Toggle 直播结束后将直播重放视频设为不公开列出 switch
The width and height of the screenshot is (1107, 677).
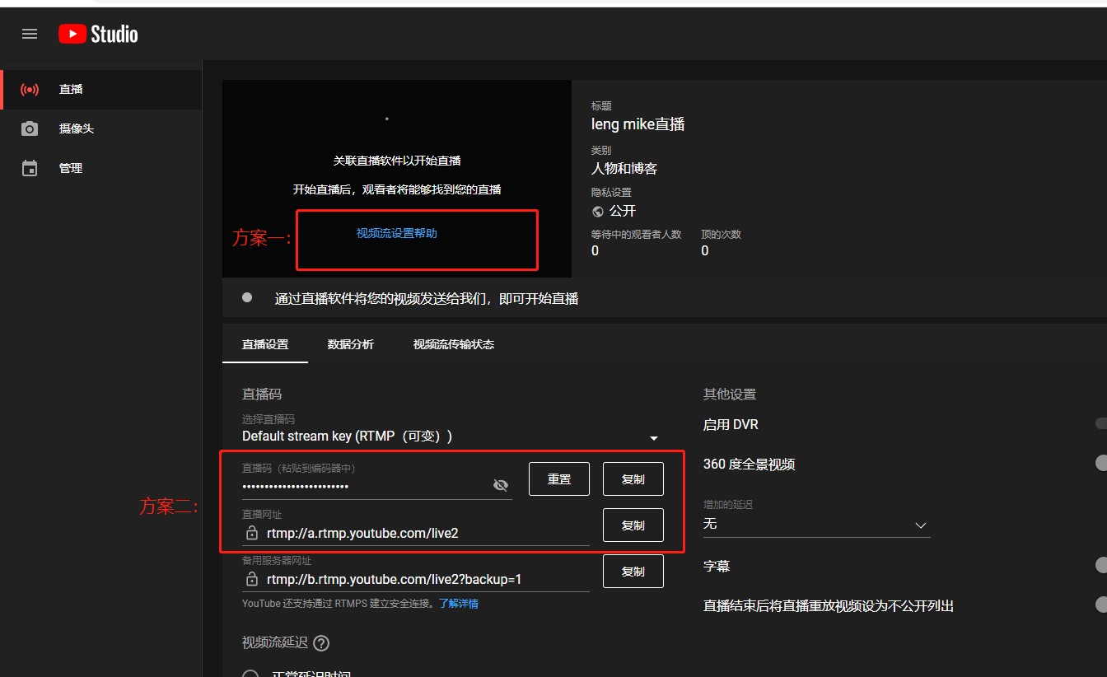coord(1101,605)
